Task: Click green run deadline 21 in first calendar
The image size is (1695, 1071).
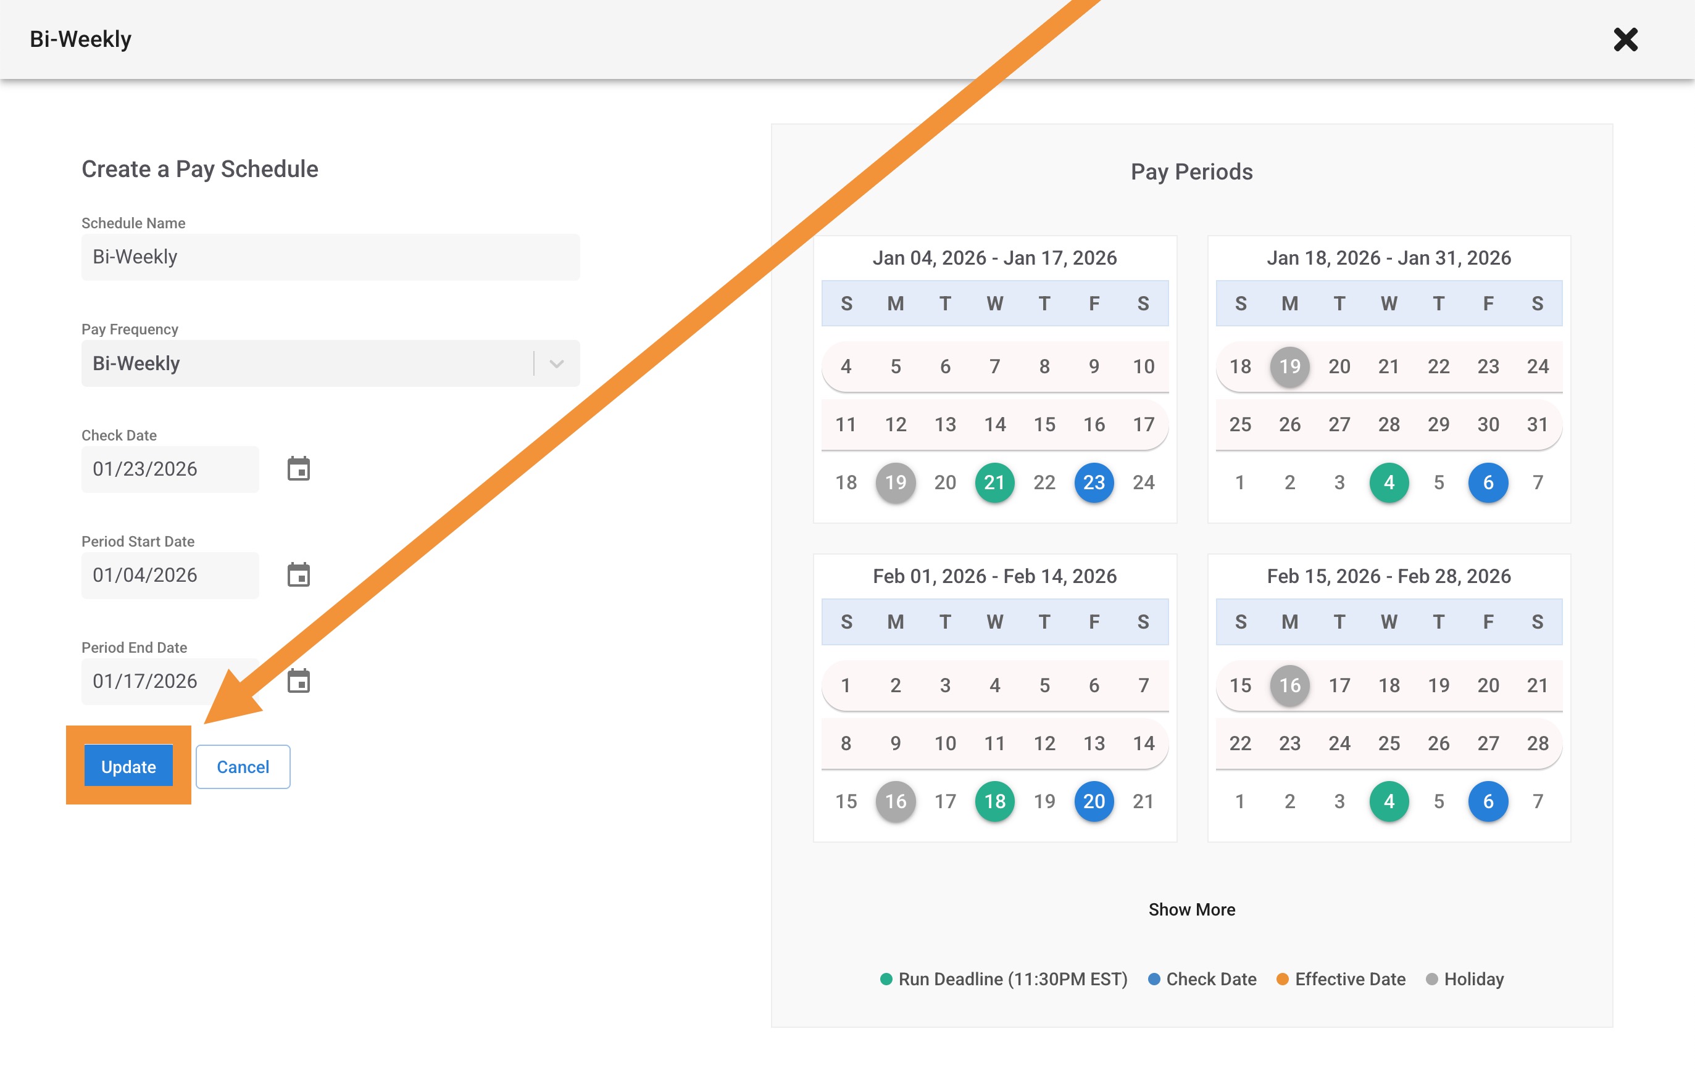Action: (x=994, y=482)
